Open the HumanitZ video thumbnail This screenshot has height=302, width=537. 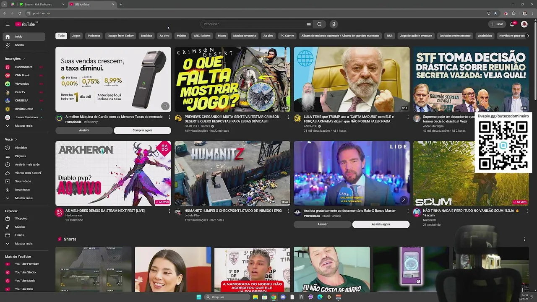(x=232, y=173)
